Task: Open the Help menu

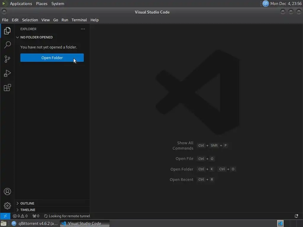Action: 94,20
